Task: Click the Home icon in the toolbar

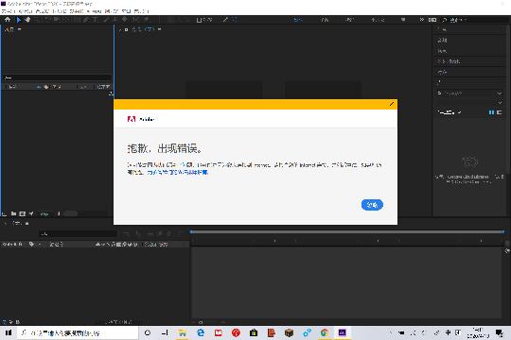Action: [8, 20]
